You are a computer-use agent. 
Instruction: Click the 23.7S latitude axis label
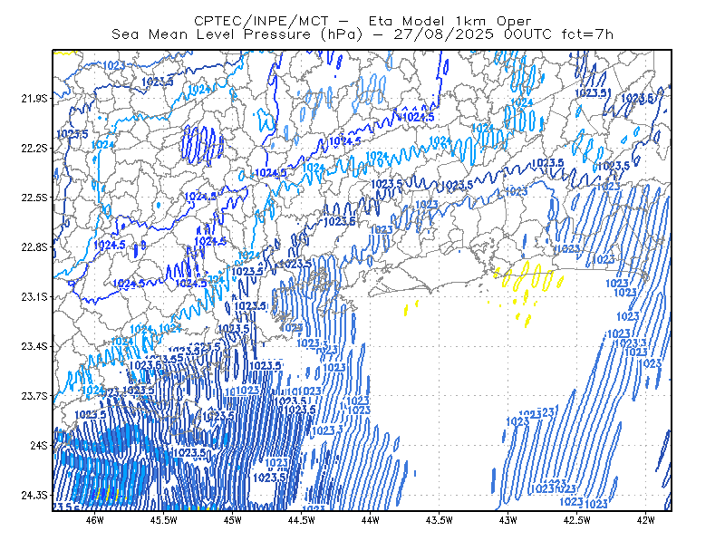pos(34,396)
